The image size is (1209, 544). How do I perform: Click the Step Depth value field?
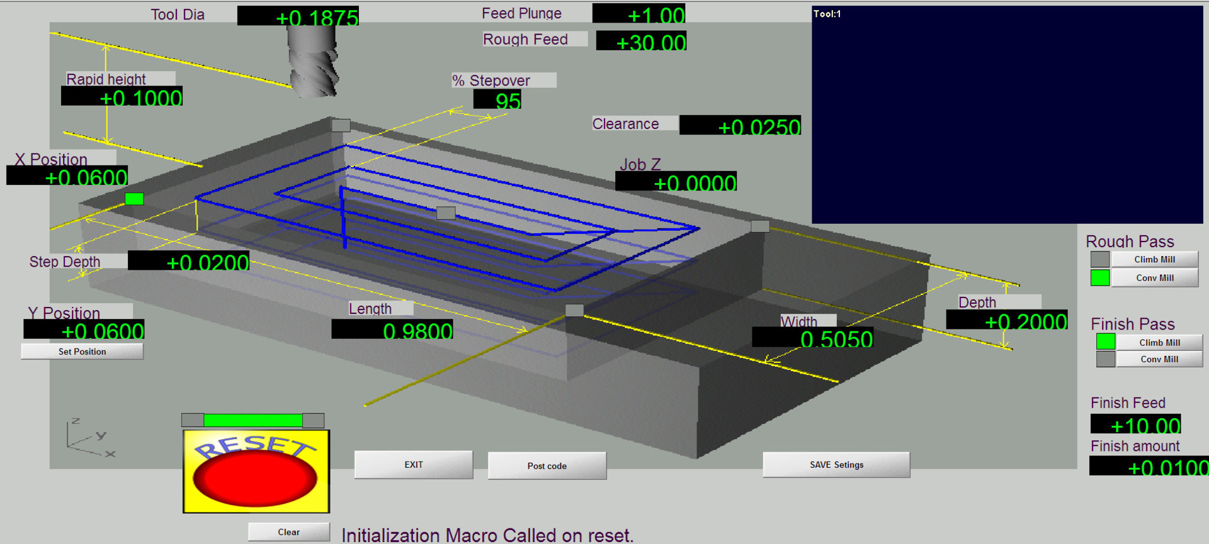188,262
